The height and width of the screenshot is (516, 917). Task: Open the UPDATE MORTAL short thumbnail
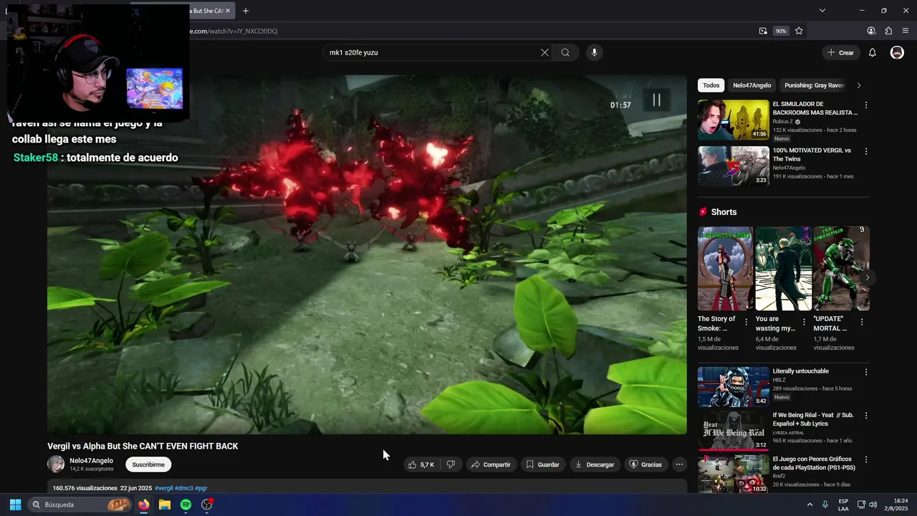click(841, 269)
